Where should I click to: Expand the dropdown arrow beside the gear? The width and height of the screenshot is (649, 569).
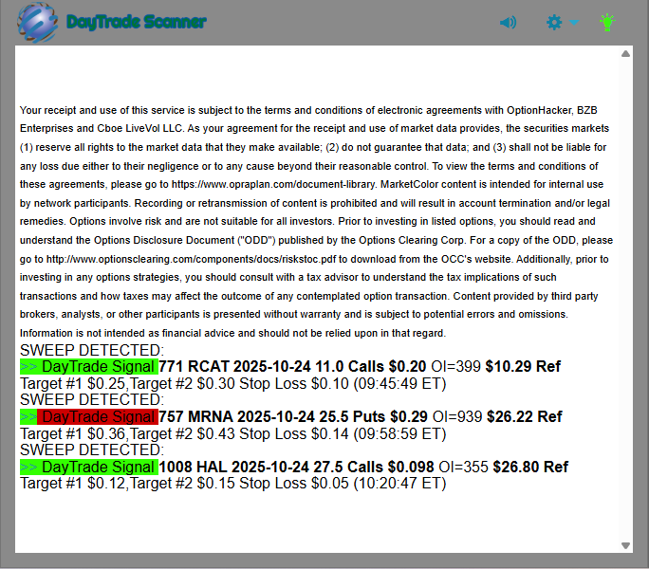(574, 23)
